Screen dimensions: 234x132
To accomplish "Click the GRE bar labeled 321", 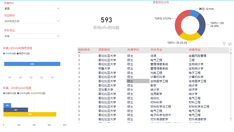I will (x=16, y=110).
